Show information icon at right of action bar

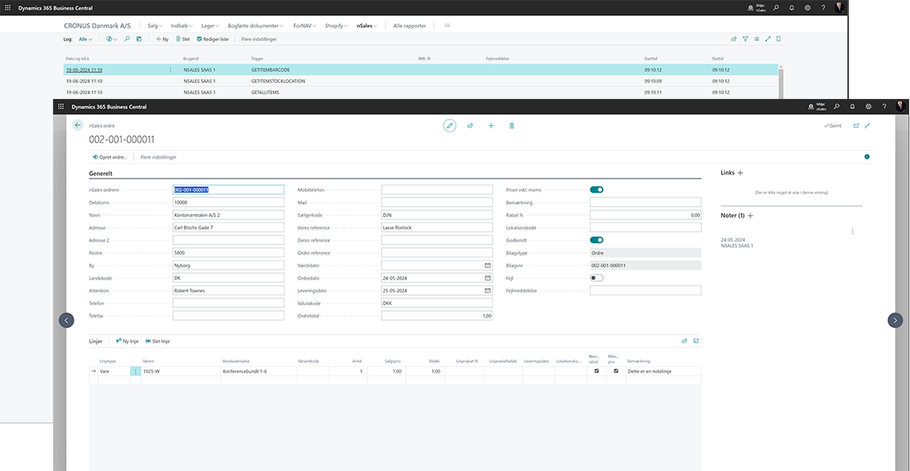[x=867, y=156]
